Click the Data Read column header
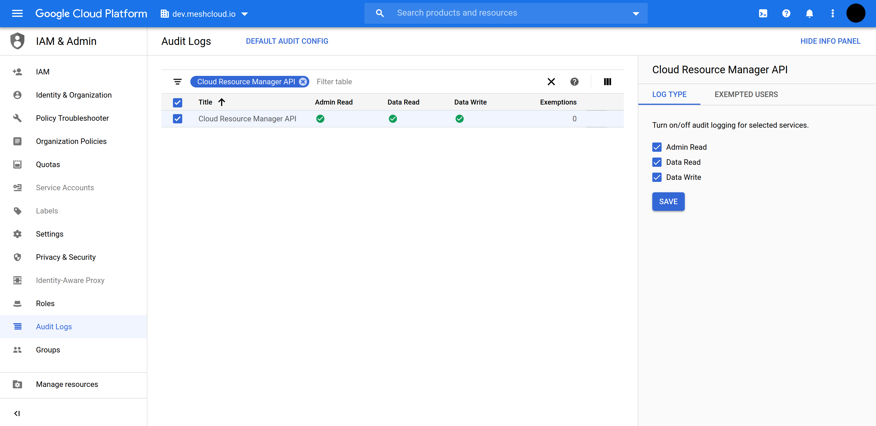 pos(403,102)
